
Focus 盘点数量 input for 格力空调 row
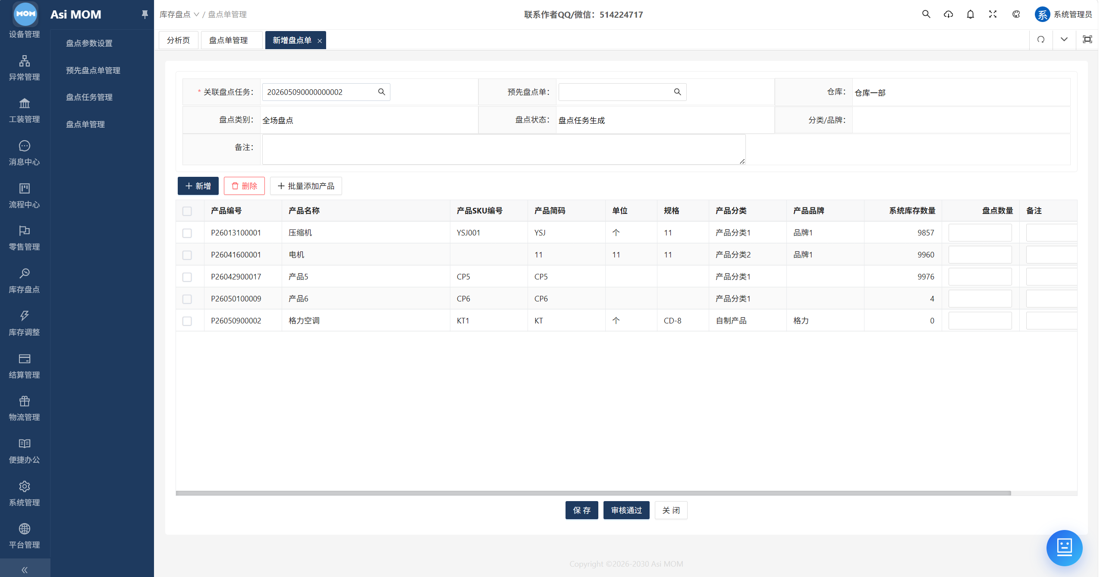coord(980,320)
